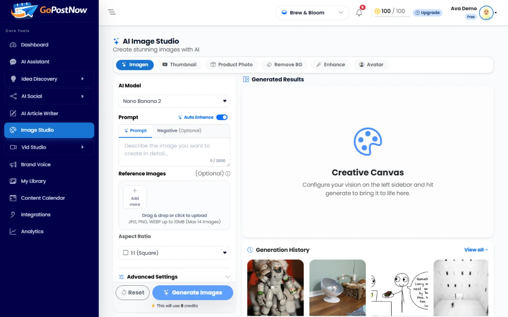This screenshot has width=508, height=317.
Task: Click the Add more plus icon
Action: (x=135, y=191)
